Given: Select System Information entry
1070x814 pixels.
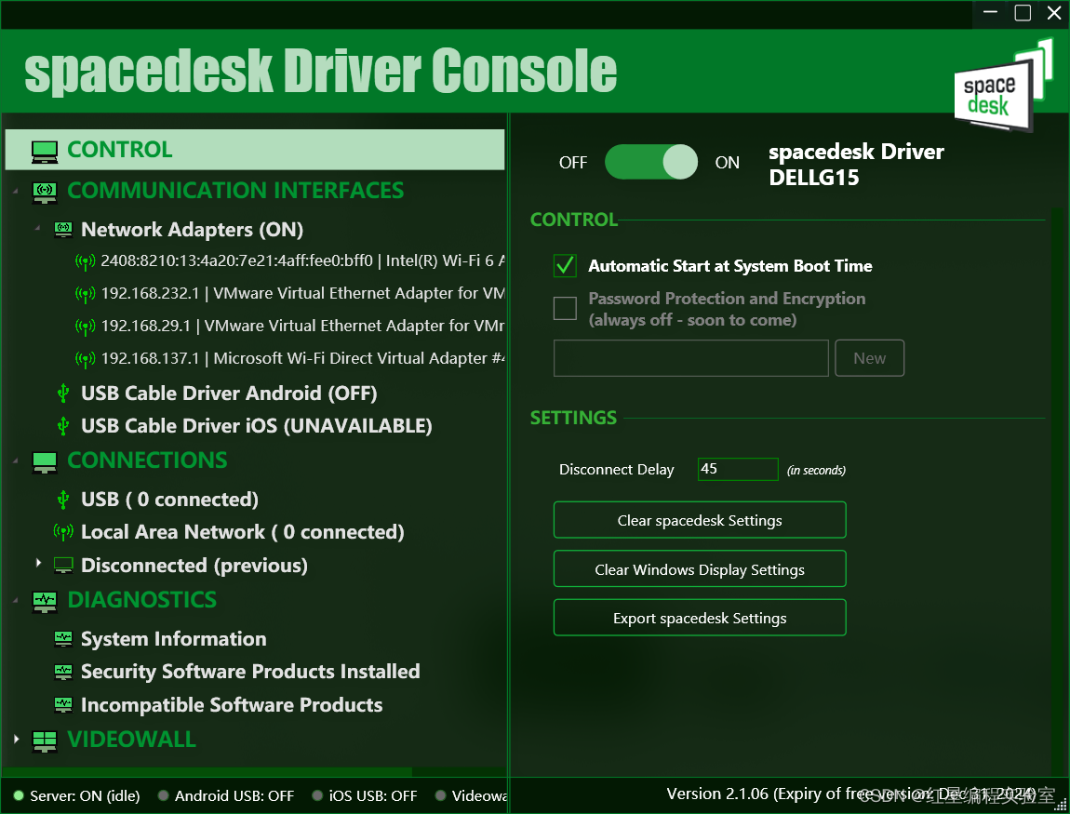Looking at the screenshot, I should (x=173, y=639).
